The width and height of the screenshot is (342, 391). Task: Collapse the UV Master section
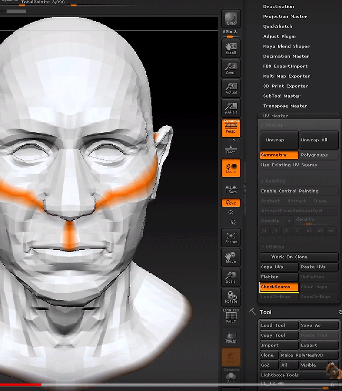(x=275, y=116)
